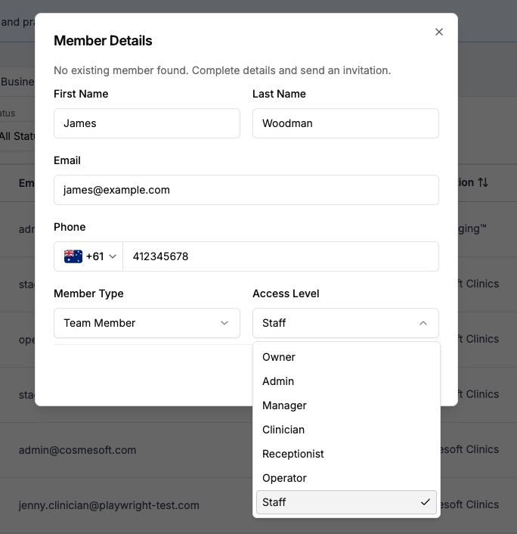Collapse the Access Level dropdown
517x534 pixels.
pos(345,323)
